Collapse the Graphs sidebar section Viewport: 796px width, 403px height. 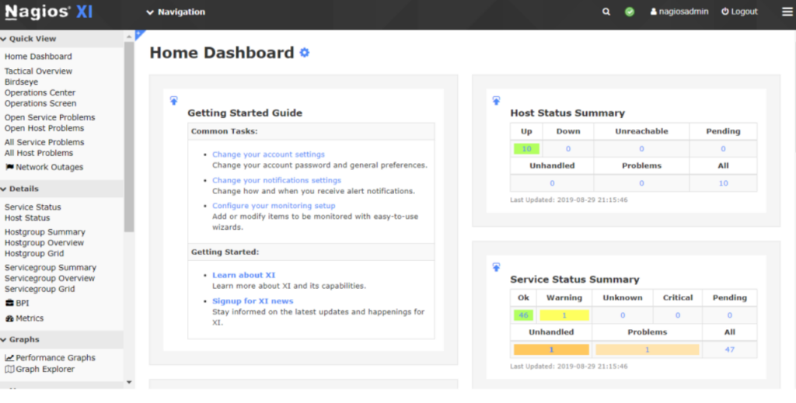point(19,339)
